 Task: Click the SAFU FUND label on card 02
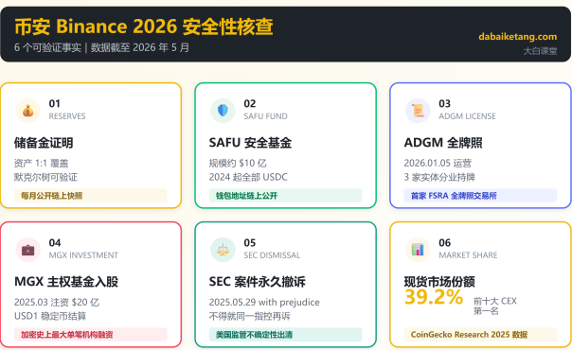click(265, 116)
